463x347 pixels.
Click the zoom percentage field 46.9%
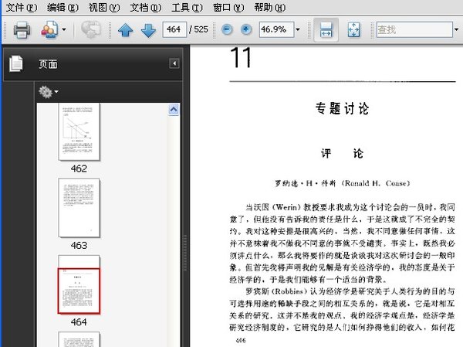pyautogui.click(x=276, y=29)
